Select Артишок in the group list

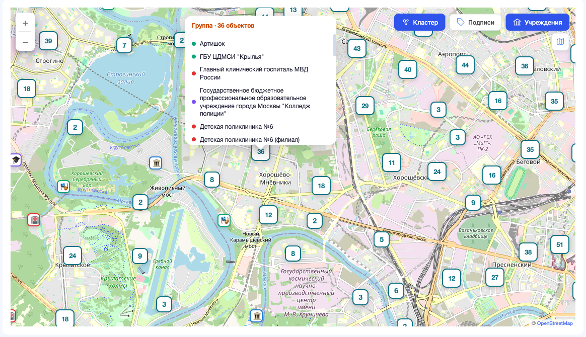click(212, 44)
